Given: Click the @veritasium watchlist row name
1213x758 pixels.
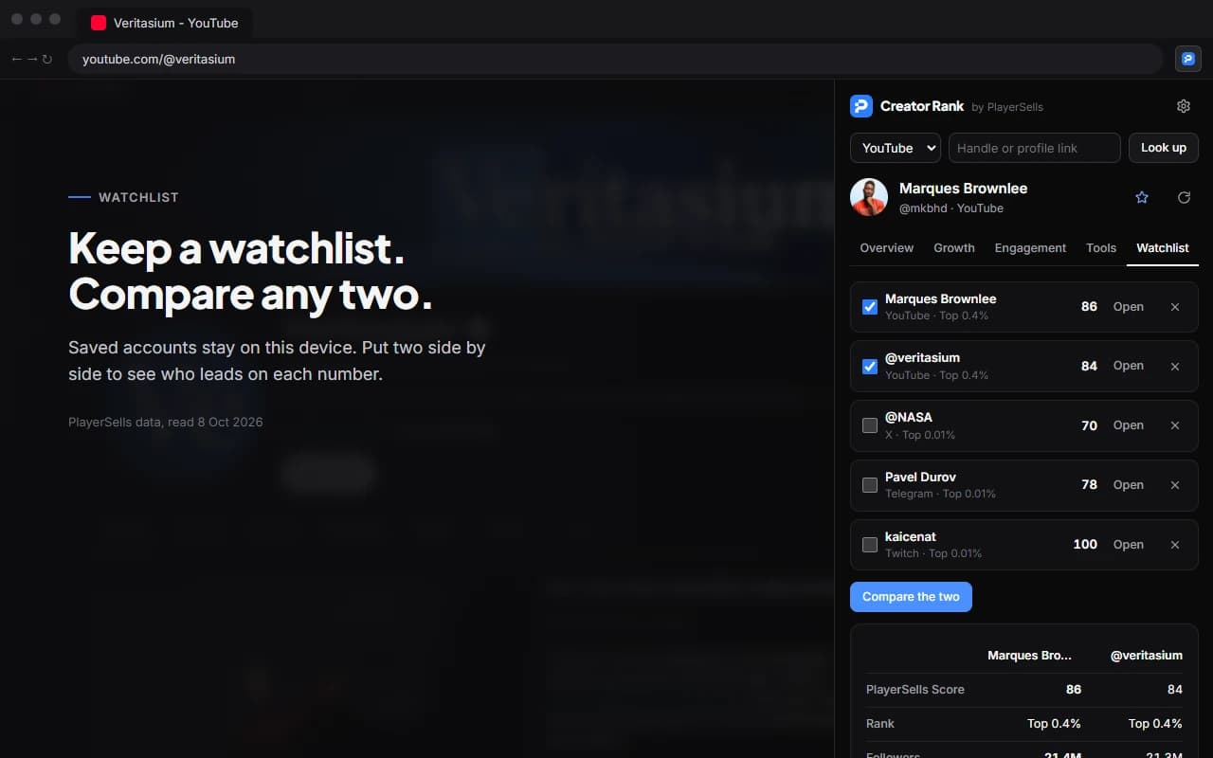Looking at the screenshot, I should click(x=922, y=357).
